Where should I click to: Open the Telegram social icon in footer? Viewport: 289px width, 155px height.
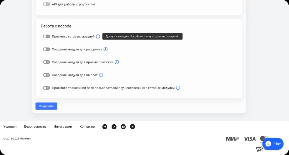tap(105, 127)
